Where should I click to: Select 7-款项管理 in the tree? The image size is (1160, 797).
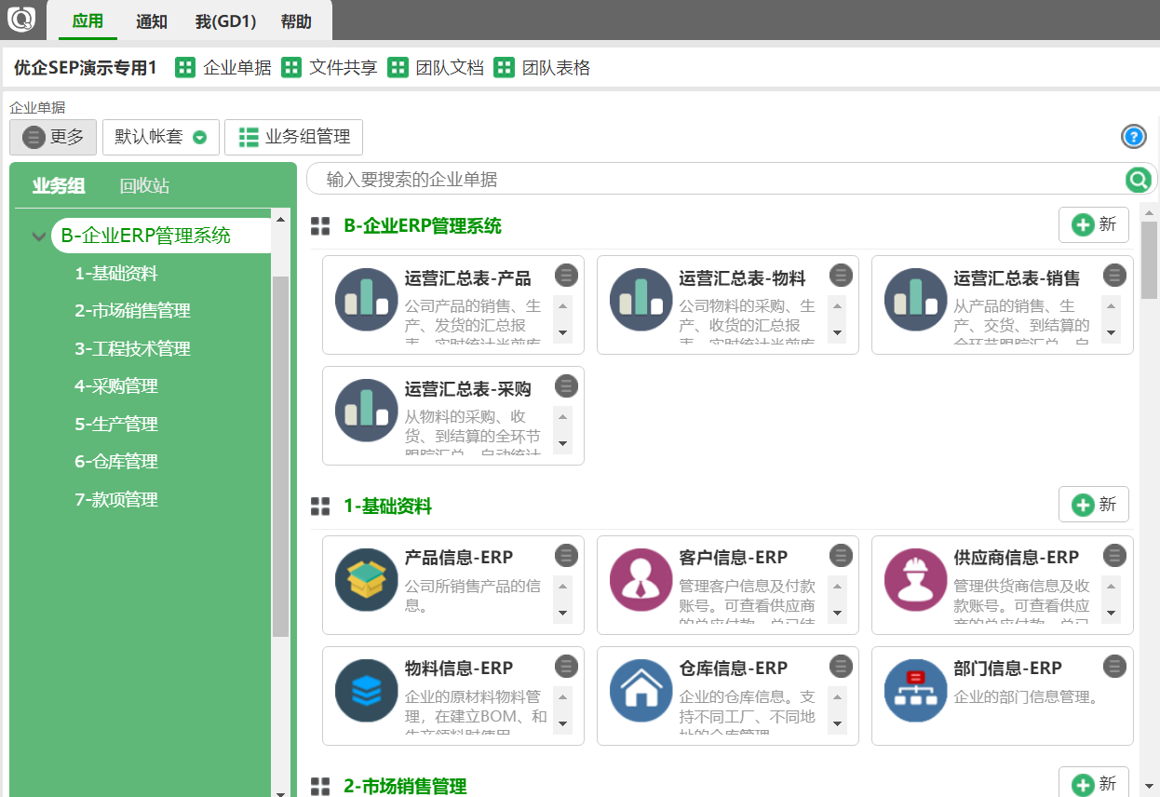click(x=116, y=500)
